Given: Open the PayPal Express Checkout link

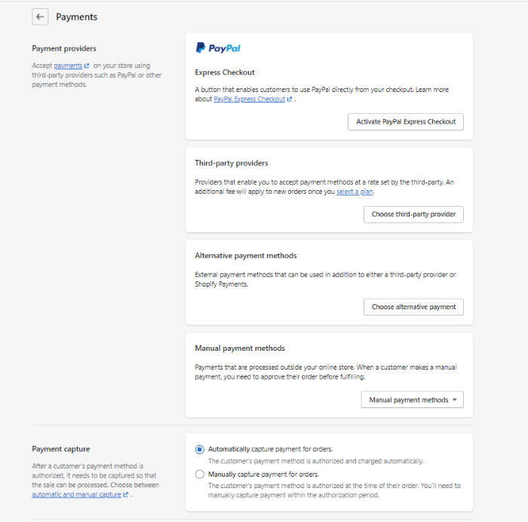Looking at the screenshot, I should 249,99.
